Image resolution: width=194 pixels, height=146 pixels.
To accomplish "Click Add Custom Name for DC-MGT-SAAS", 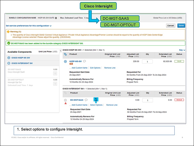I will coord(80,105).
